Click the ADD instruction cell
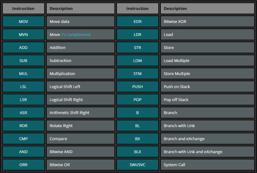The image size is (257, 173). (24, 48)
